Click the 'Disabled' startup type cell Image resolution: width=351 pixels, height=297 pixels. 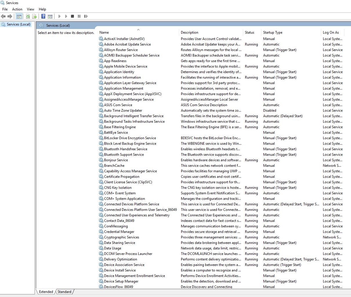[270, 111]
